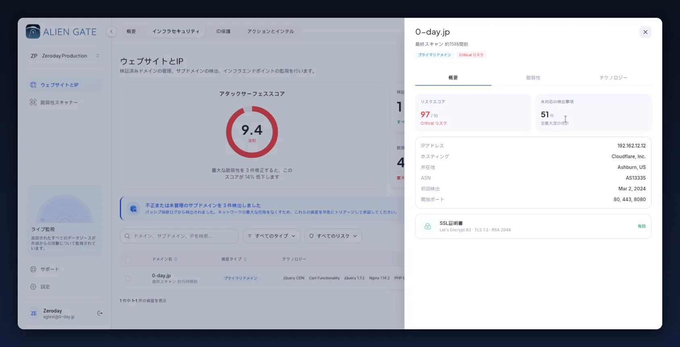Open the 0-day.jp domain in the table

pyautogui.click(x=161, y=275)
